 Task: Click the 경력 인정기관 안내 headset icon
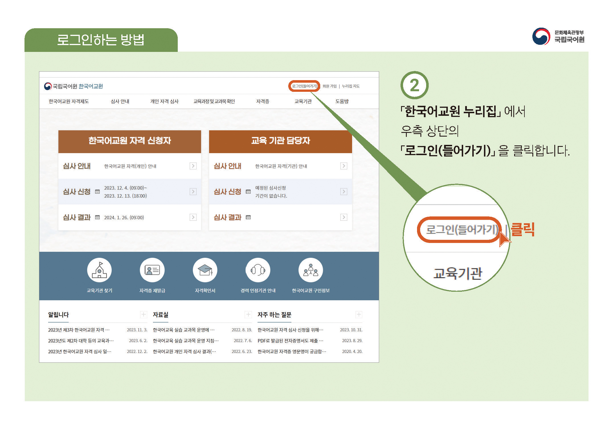[x=258, y=269]
